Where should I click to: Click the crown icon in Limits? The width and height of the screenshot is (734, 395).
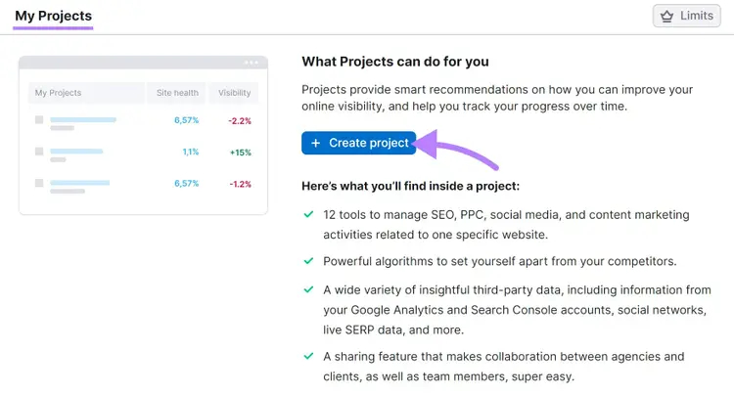click(667, 16)
